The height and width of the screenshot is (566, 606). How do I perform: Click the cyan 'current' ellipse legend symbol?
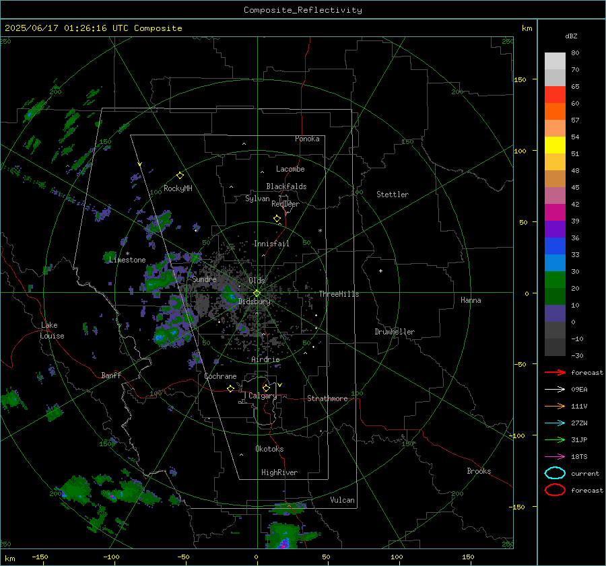(x=555, y=473)
